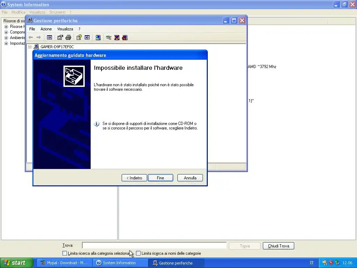Select Risorse di sistema root tree item
The height and width of the screenshot is (268, 357).
[14, 21]
